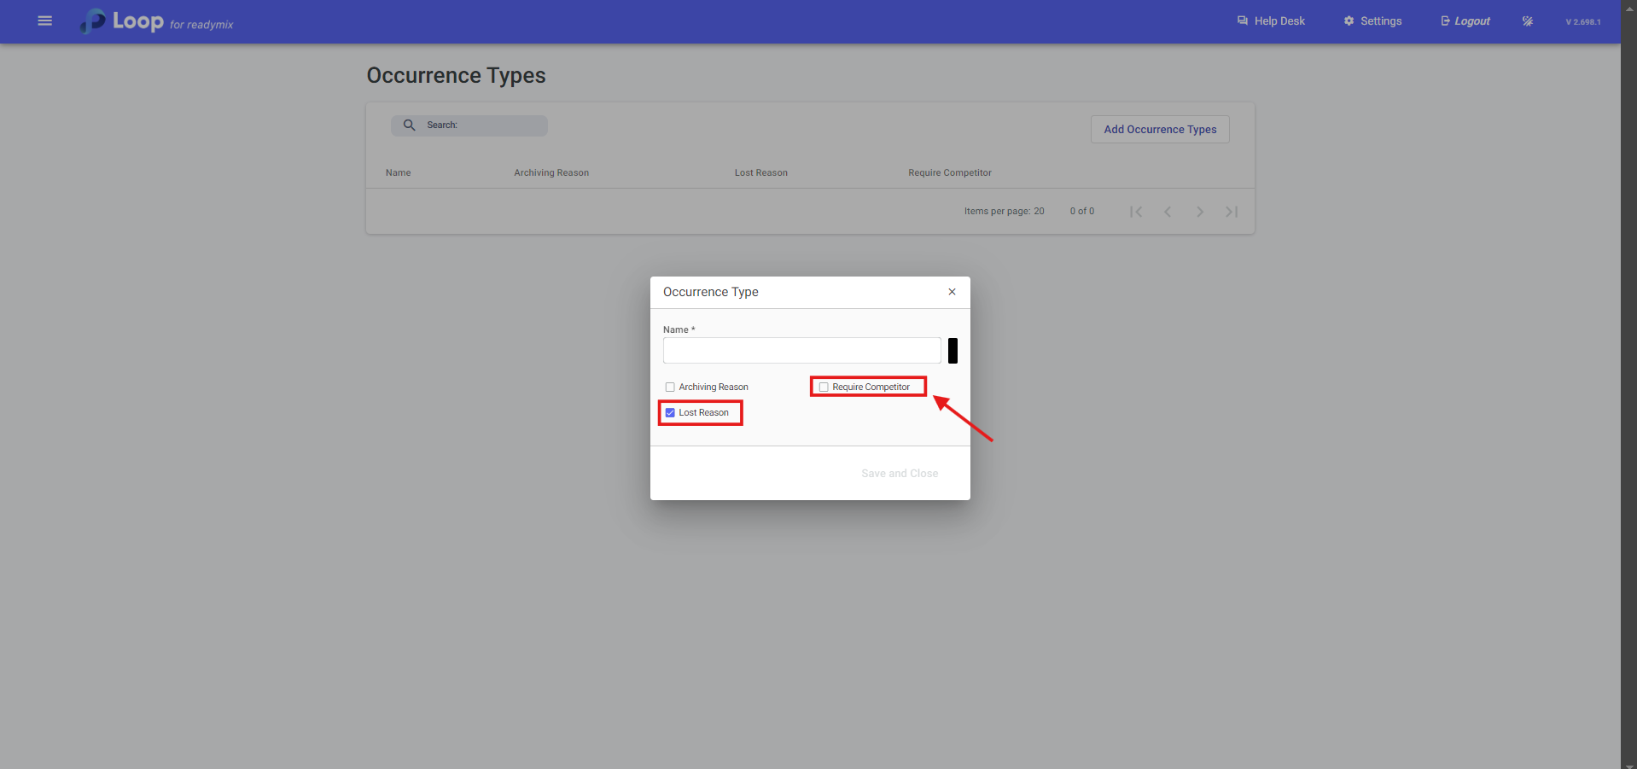Go to the first page of results

(x=1136, y=212)
